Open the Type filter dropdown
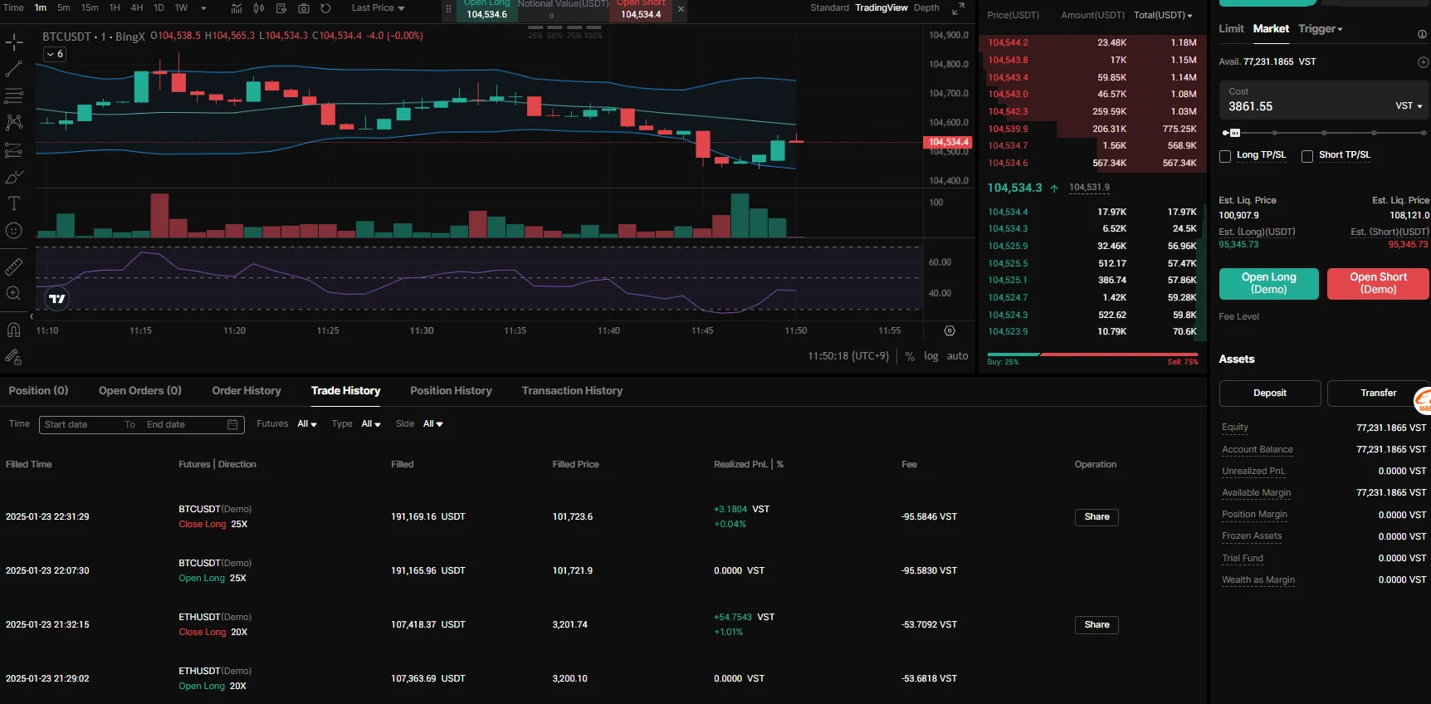This screenshot has width=1431, height=704. point(371,424)
